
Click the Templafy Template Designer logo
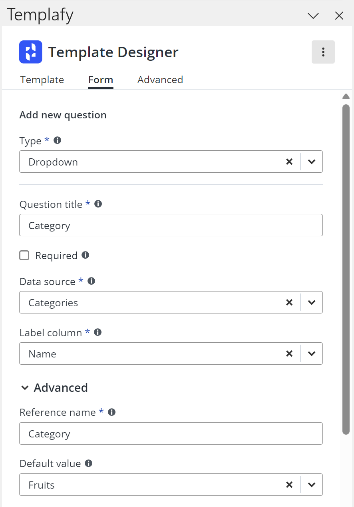(x=31, y=52)
